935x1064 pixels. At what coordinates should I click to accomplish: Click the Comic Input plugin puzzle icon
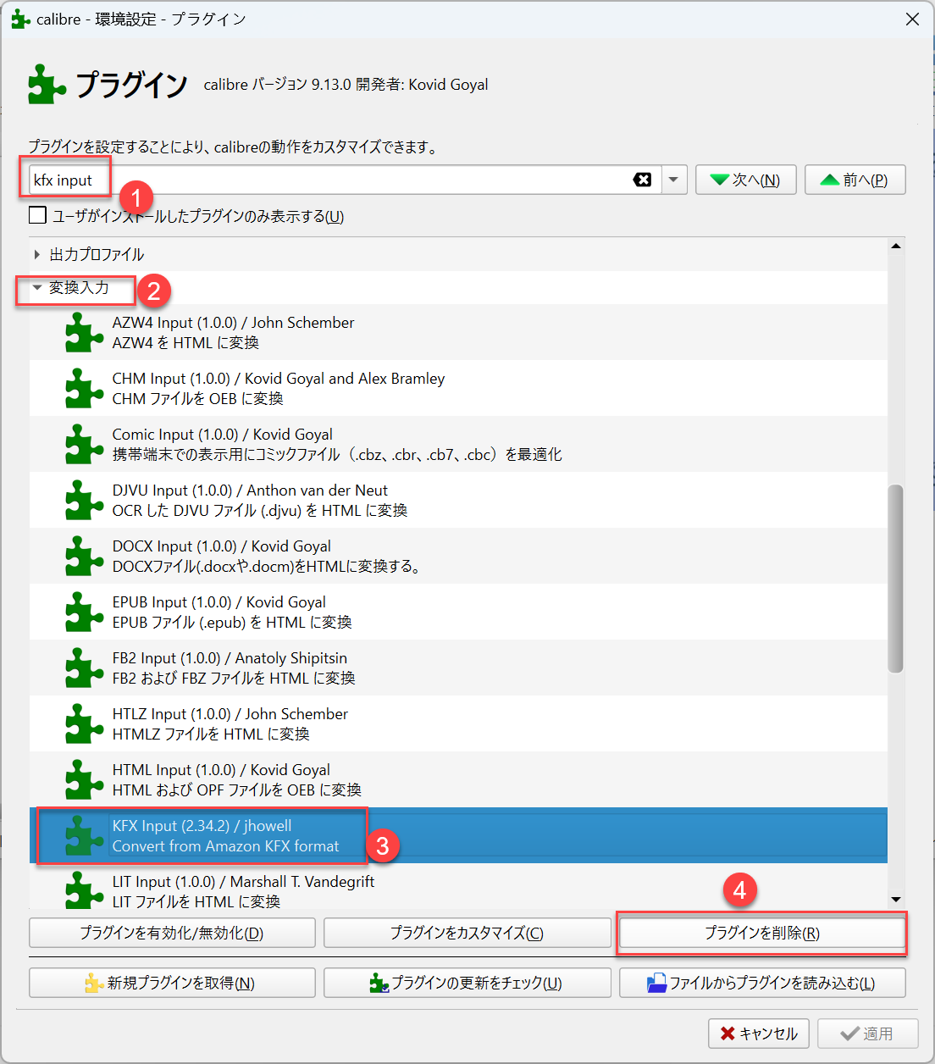click(84, 444)
